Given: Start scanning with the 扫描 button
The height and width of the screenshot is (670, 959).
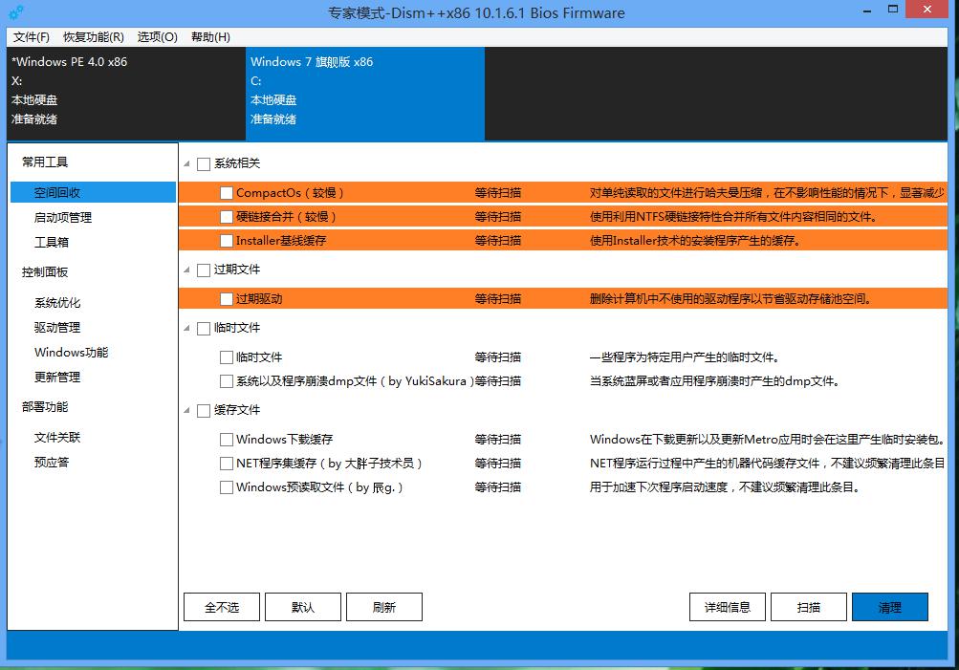Looking at the screenshot, I should (808, 606).
